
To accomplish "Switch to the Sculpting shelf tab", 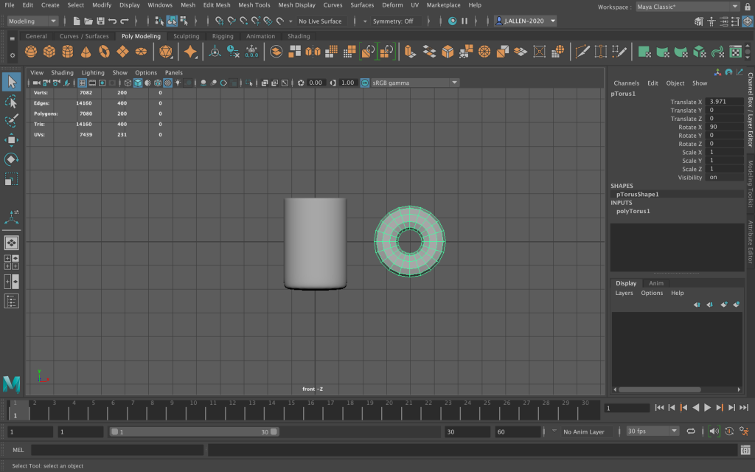I will (186, 36).
